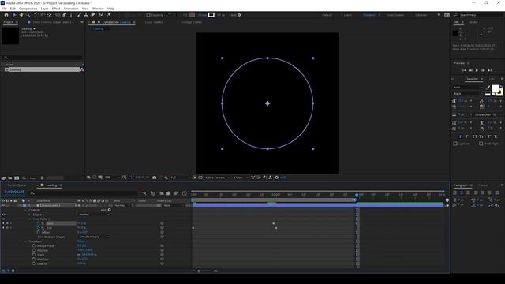This screenshot has height=284, width=505.
Task: Toggle the Offset property stopwatch
Action: [39, 232]
